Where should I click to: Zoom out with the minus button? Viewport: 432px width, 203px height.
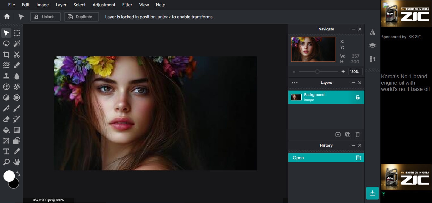294,72
